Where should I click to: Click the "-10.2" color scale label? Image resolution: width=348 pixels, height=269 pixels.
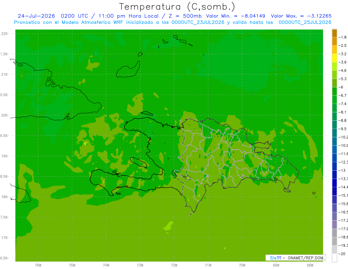343,137
